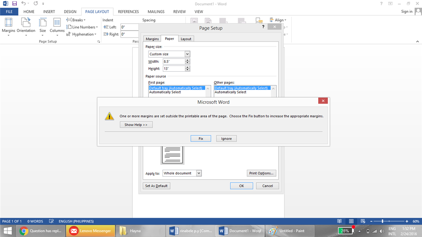Select the Paper tab in Page Setup
The height and width of the screenshot is (237, 422).
point(169,38)
